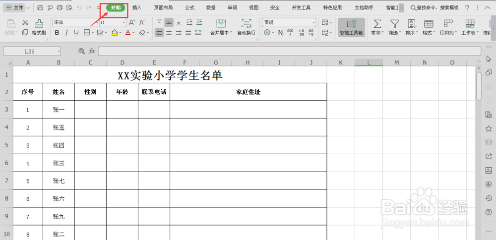Click the Redo arrow icon
The image size is (496, 240).
(x=89, y=7)
